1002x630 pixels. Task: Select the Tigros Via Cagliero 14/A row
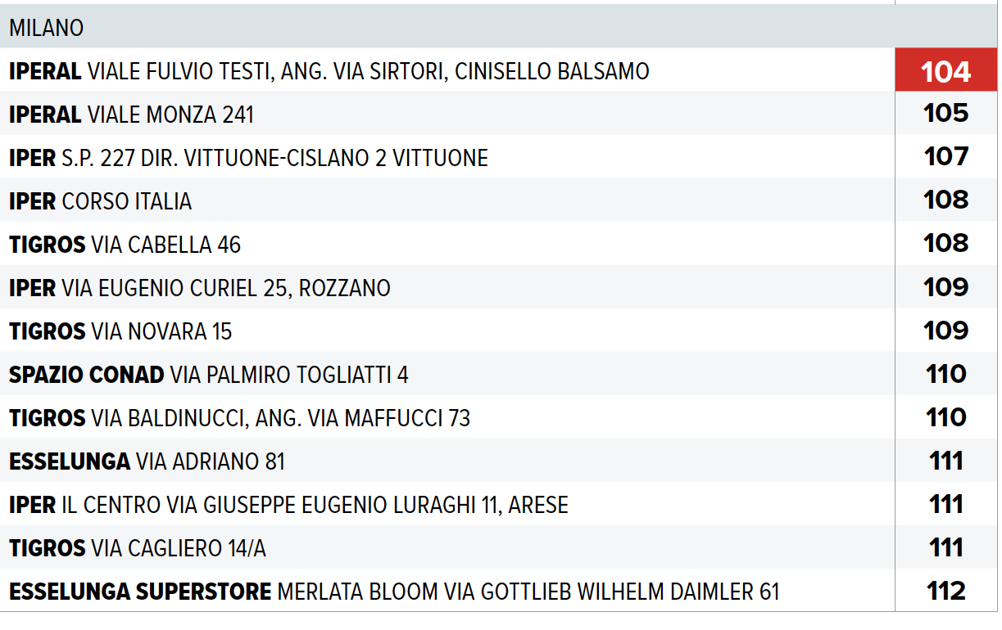pos(137,548)
